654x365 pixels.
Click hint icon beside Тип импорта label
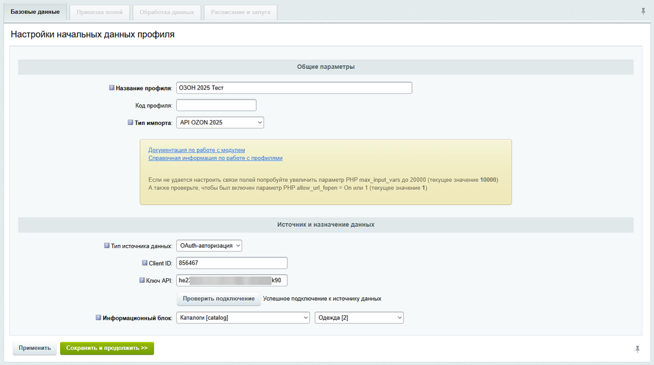click(132, 123)
